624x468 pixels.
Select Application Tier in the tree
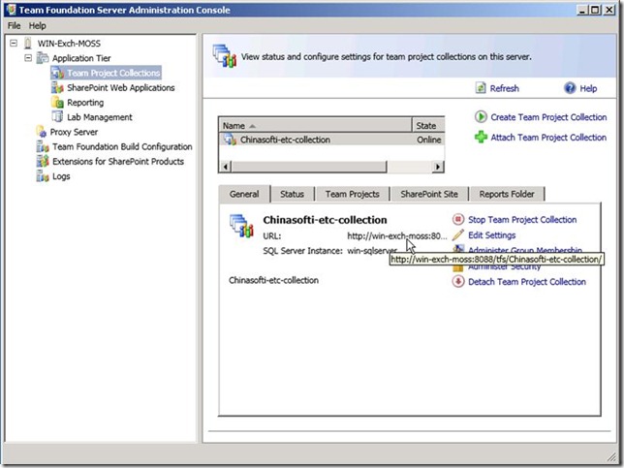pos(81,58)
